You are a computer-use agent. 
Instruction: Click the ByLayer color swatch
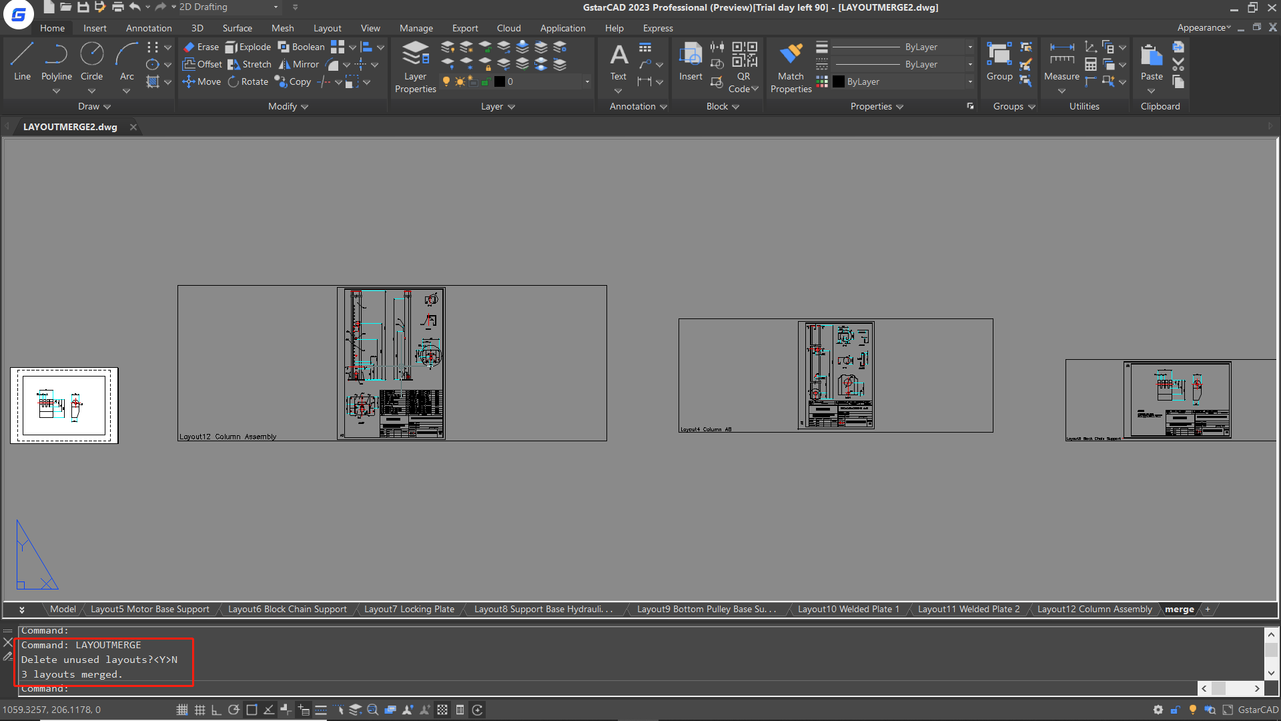pyautogui.click(x=839, y=82)
